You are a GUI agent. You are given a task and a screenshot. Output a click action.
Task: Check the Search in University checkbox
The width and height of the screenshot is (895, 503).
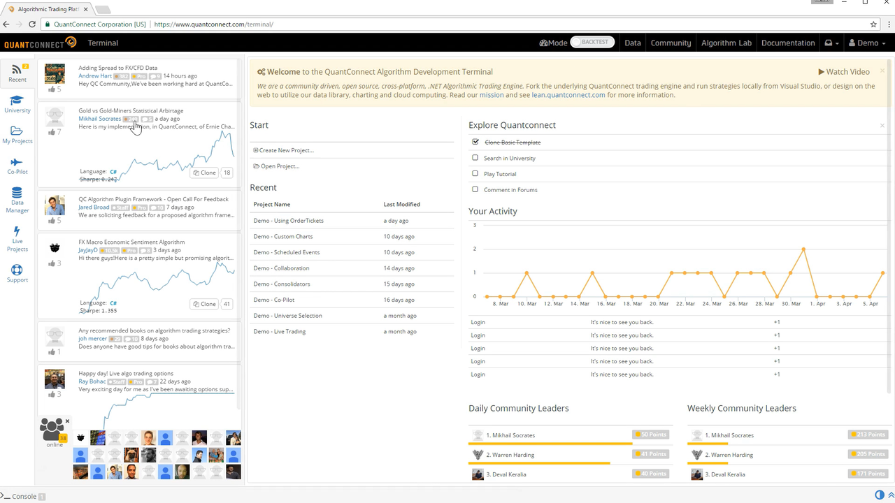[475, 158]
